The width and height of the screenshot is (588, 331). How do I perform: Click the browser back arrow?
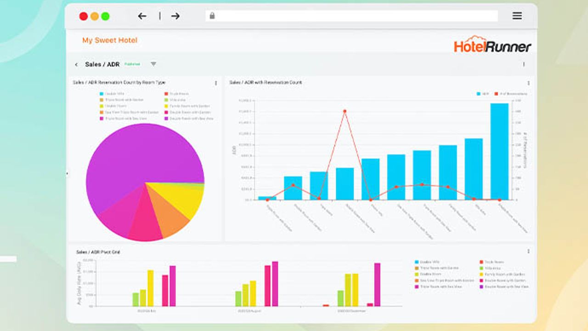(x=142, y=16)
